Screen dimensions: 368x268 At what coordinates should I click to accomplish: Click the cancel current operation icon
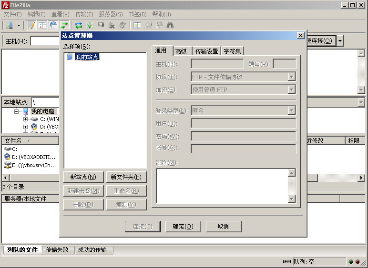pyautogui.click(x=101, y=25)
